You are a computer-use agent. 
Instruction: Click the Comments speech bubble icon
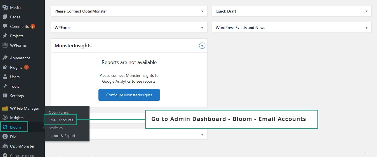[5, 26]
